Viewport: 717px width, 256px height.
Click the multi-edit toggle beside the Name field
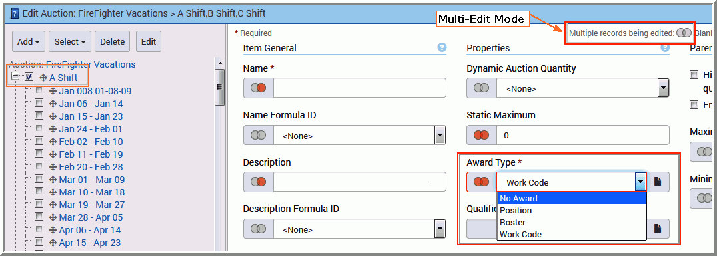(258, 88)
